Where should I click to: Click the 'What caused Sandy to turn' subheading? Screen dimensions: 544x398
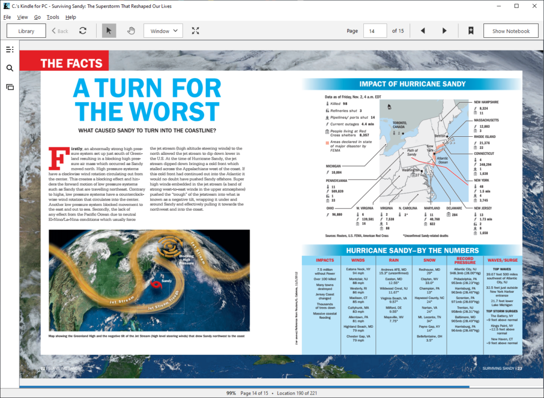[x=147, y=131]
